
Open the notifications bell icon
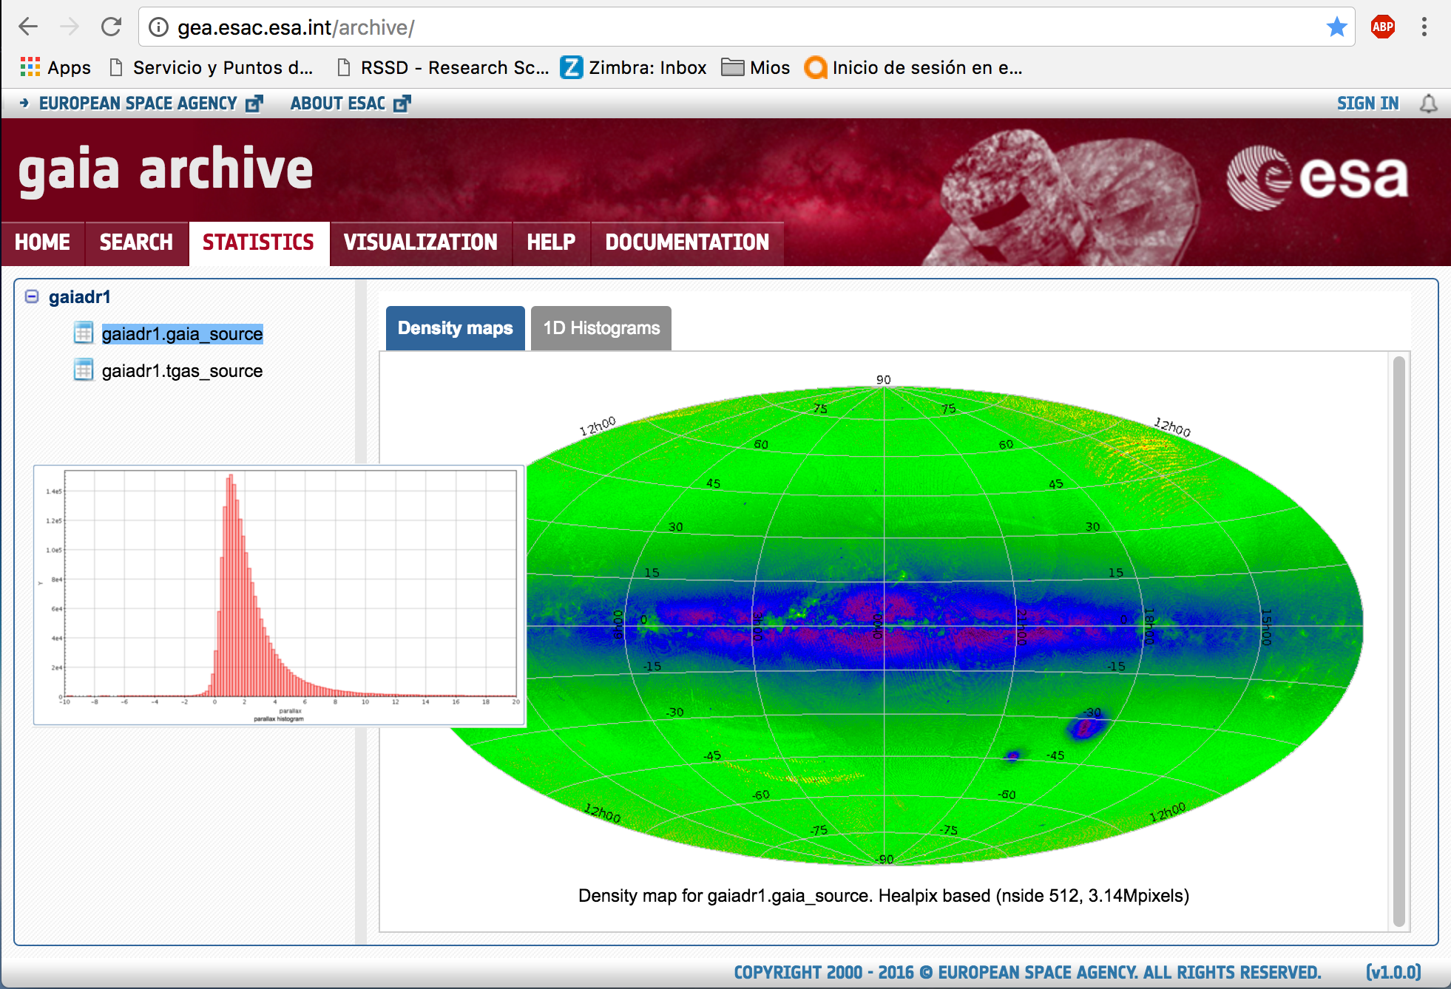pos(1429,103)
